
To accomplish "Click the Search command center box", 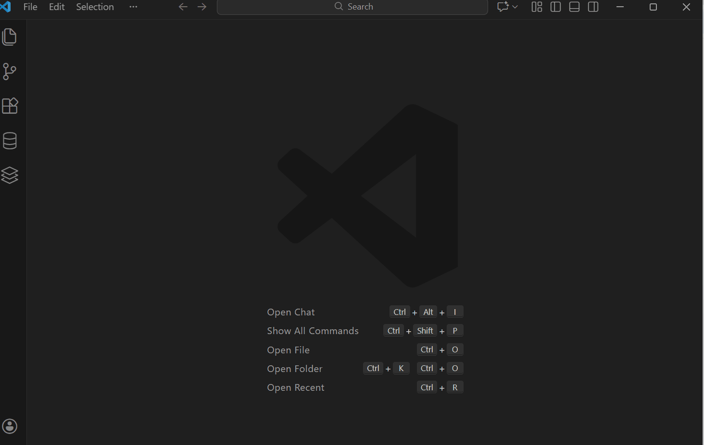I will pyautogui.click(x=352, y=7).
